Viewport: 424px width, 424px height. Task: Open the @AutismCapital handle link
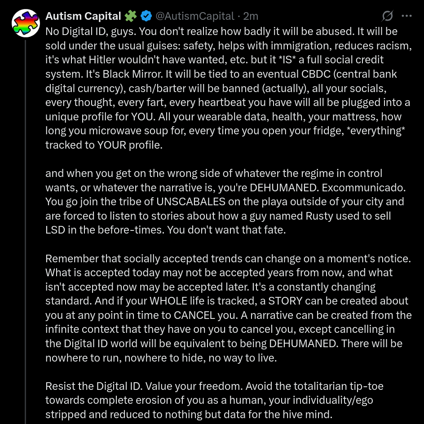tap(194, 16)
